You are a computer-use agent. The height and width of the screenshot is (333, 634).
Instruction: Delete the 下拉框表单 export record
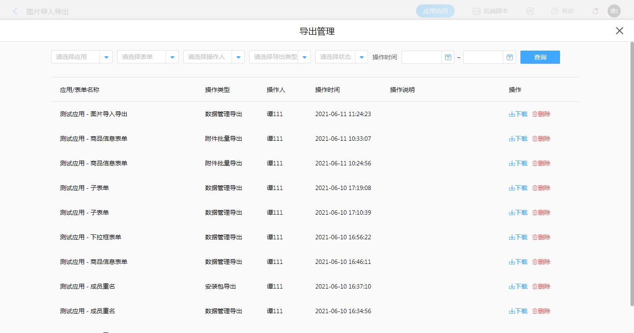coord(542,237)
